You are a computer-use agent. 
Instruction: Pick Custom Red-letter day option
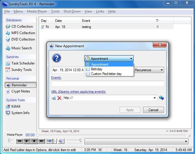tap(106, 74)
